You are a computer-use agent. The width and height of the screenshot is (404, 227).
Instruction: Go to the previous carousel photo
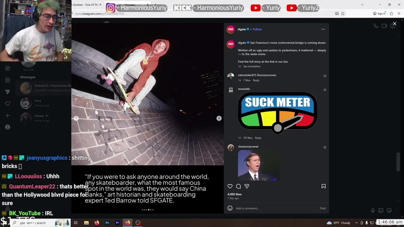[x=76, y=118]
